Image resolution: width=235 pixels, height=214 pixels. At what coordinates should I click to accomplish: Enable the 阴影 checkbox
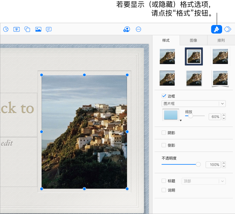click(164, 133)
